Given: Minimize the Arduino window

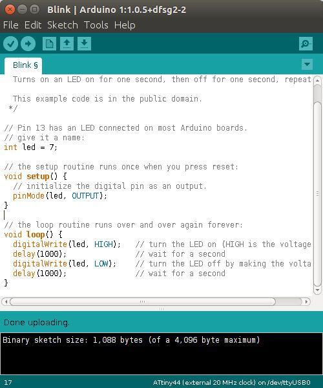Looking at the screenshot, I should point(22,10).
